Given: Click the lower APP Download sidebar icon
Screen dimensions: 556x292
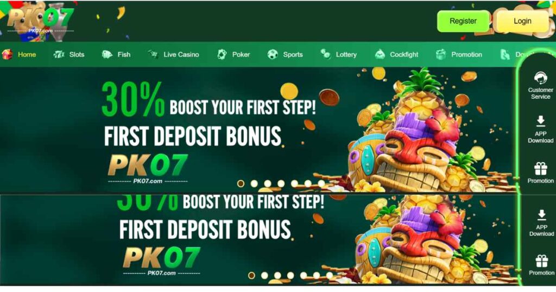Looking at the screenshot, I should pyautogui.click(x=541, y=223).
